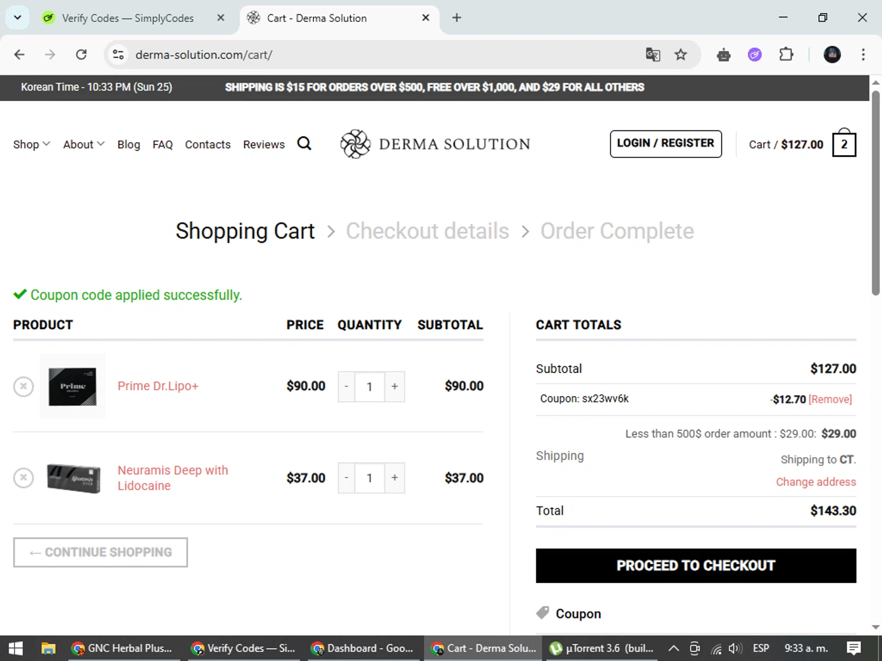Open the network Wi-Fi tray icon
Image resolution: width=882 pixels, height=661 pixels.
pyautogui.click(x=716, y=649)
